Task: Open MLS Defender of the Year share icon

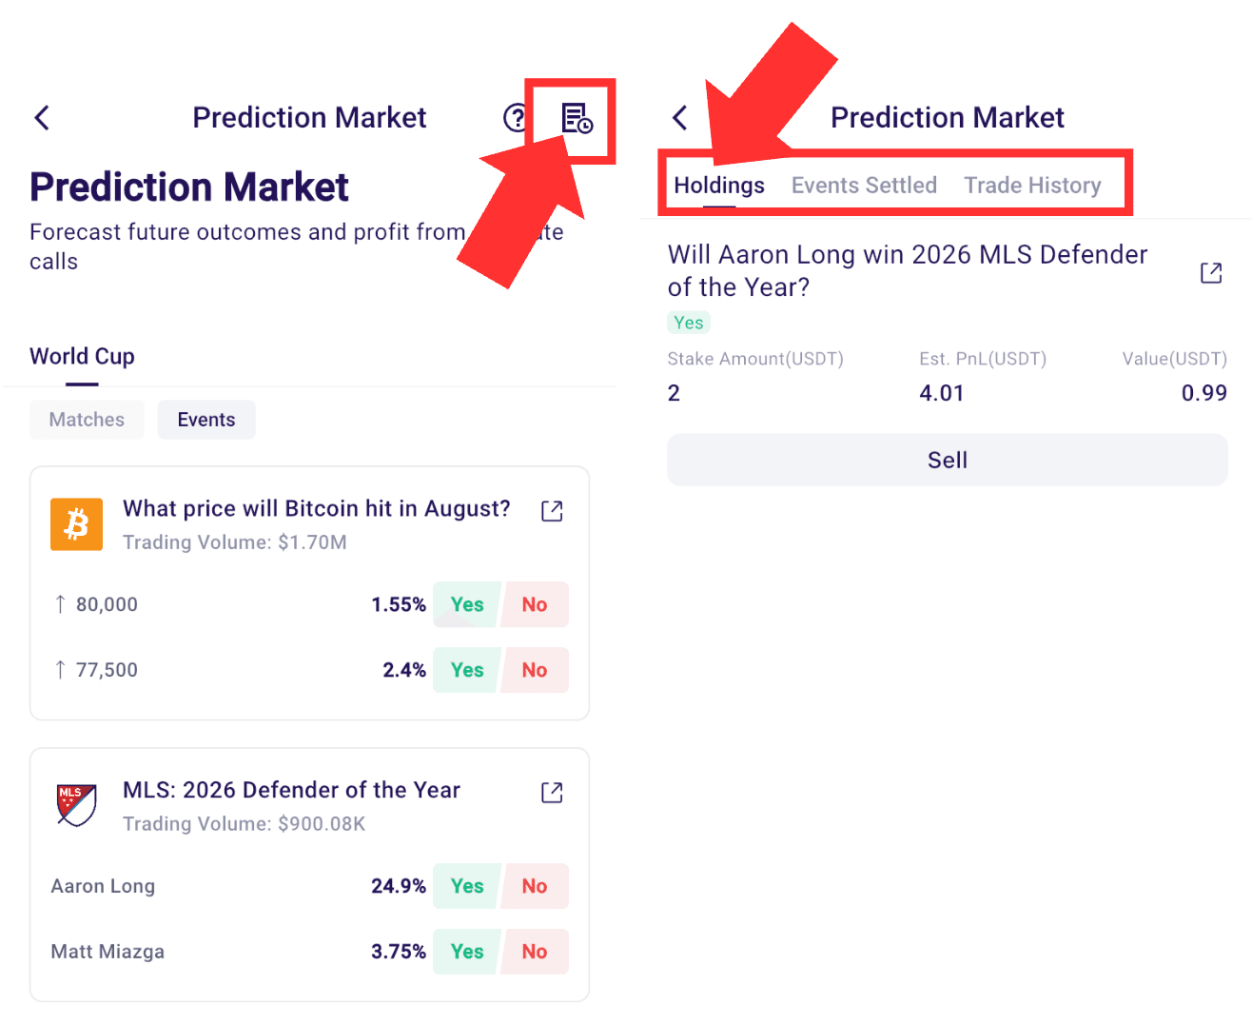Action: [552, 793]
